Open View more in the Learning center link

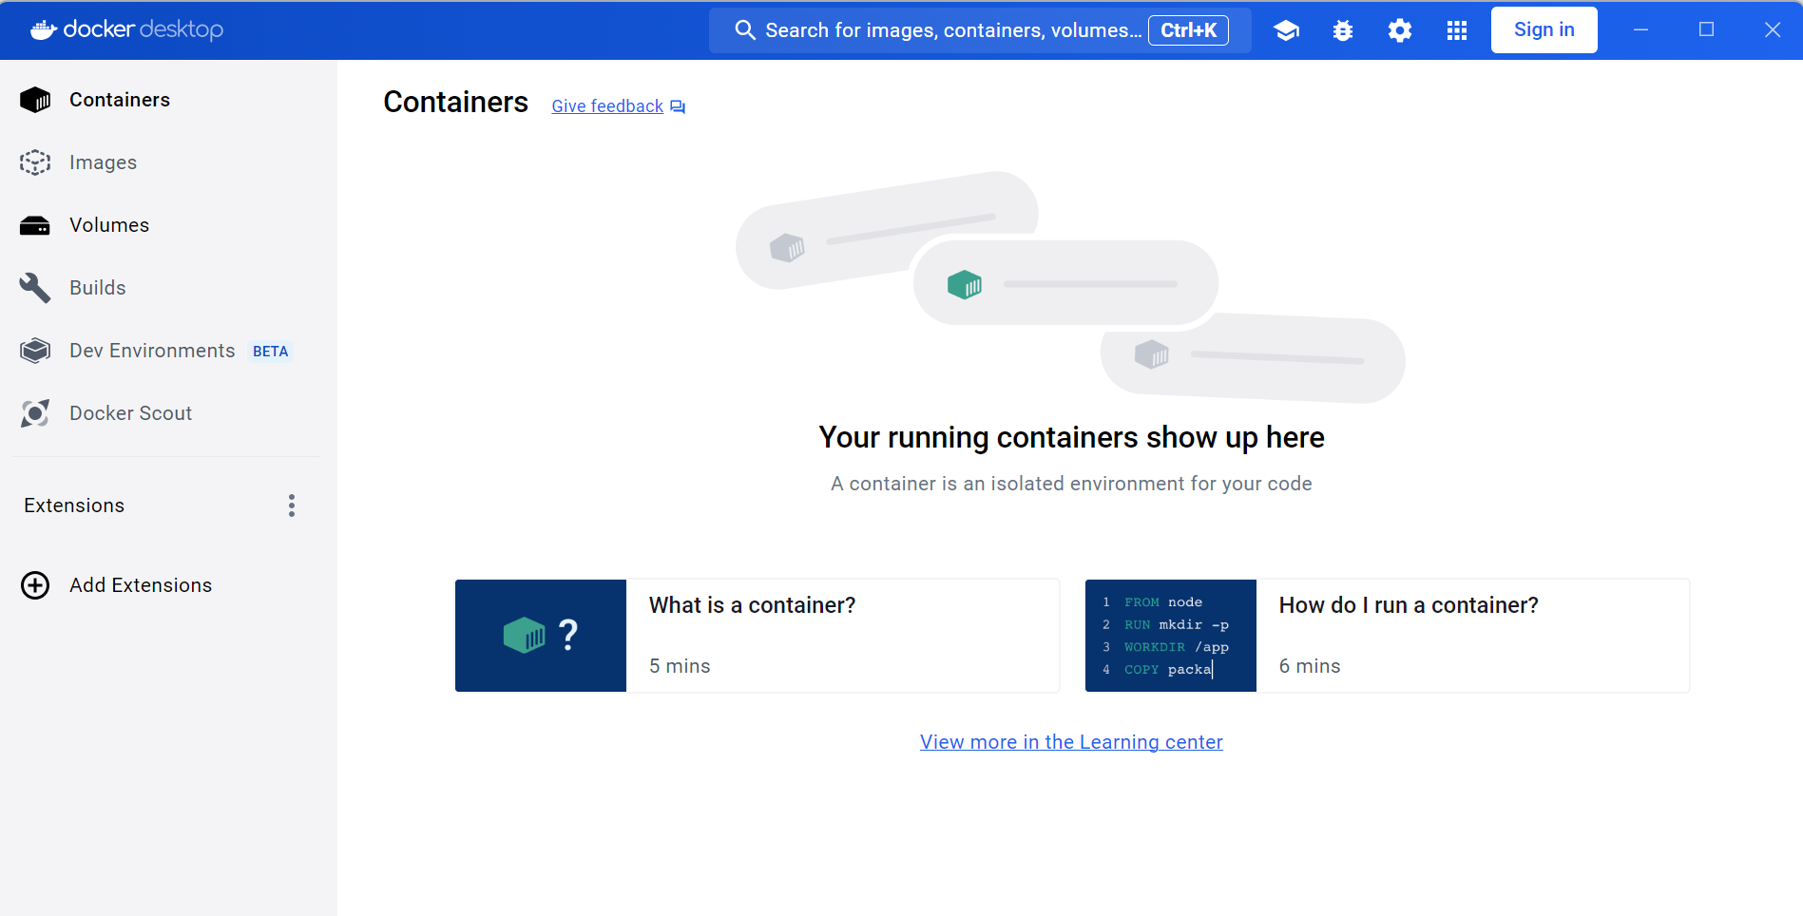point(1071,742)
